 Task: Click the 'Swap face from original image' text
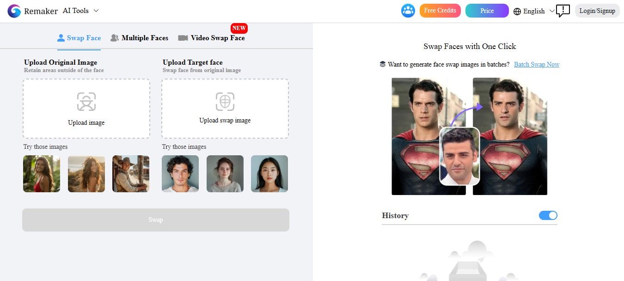click(x=202, y=70)
